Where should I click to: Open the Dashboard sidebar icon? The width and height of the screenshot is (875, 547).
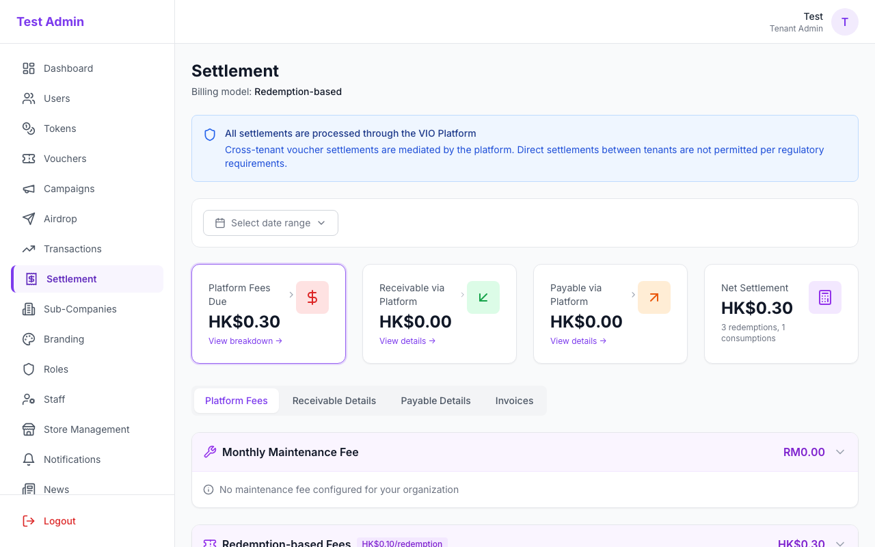pos(28,68)
